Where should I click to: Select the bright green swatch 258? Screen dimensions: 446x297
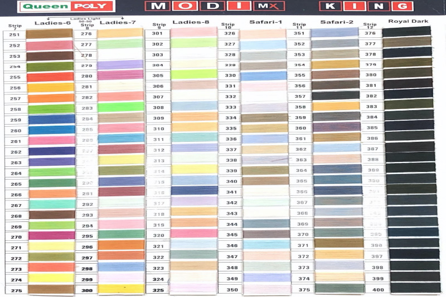pos(51,109)
